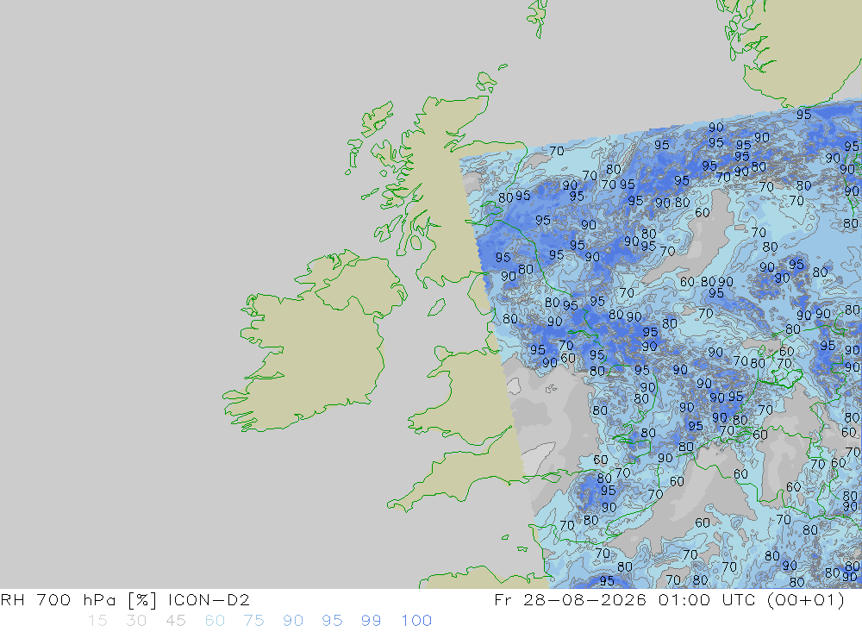Pick the 95 value in bottom legend

tap(332, 621)
